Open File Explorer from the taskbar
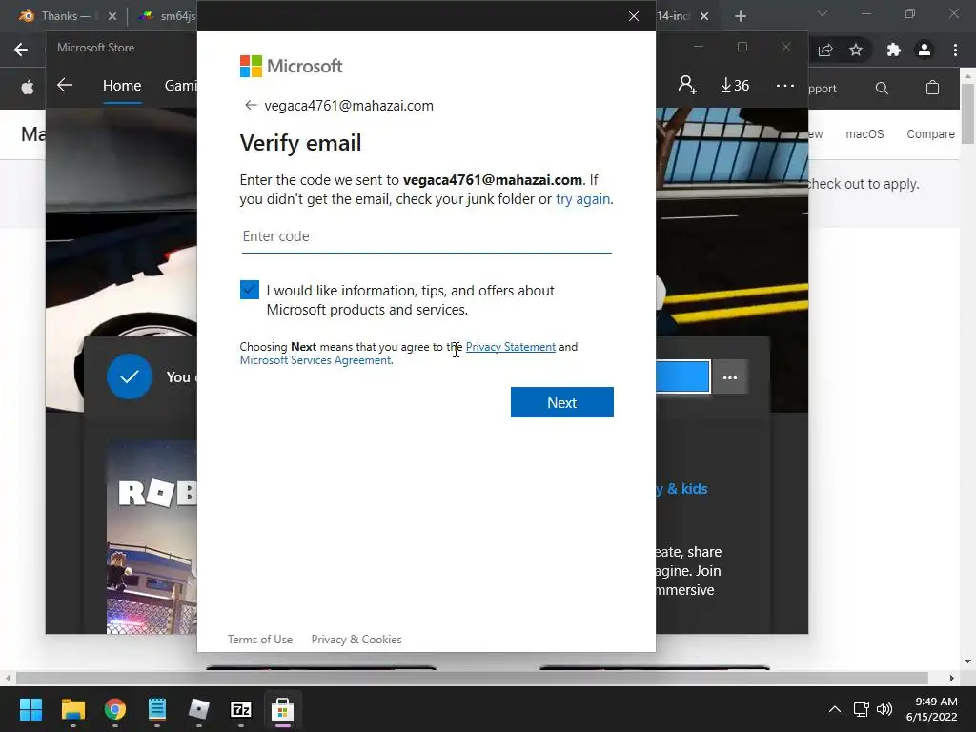976x732 pixels. tap(72, 709)
